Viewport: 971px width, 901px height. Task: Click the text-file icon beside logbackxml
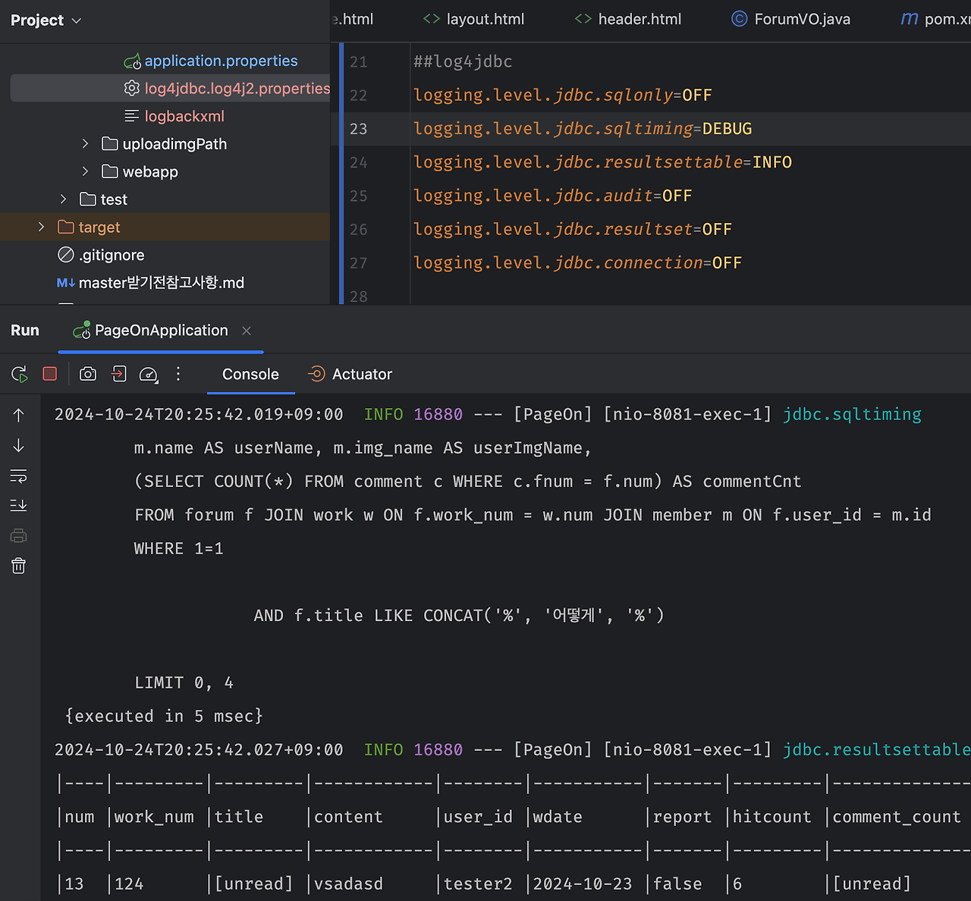(132, 116)
